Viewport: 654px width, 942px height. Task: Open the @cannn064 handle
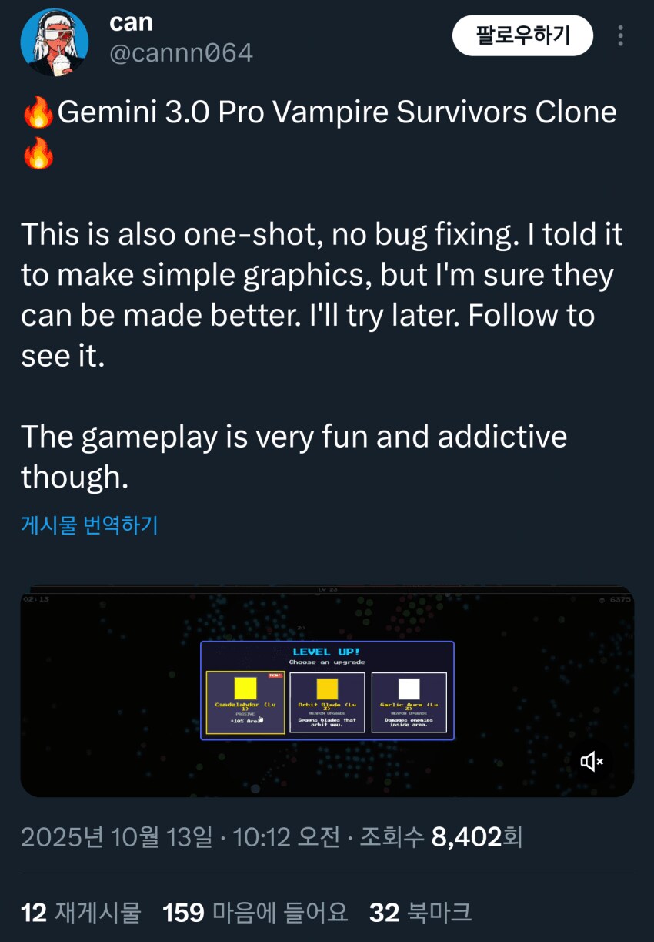point(181,52)
